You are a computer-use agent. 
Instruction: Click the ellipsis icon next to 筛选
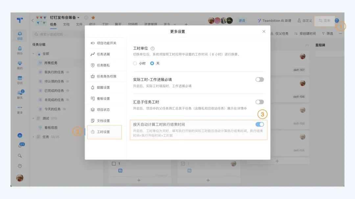(341, 34)
